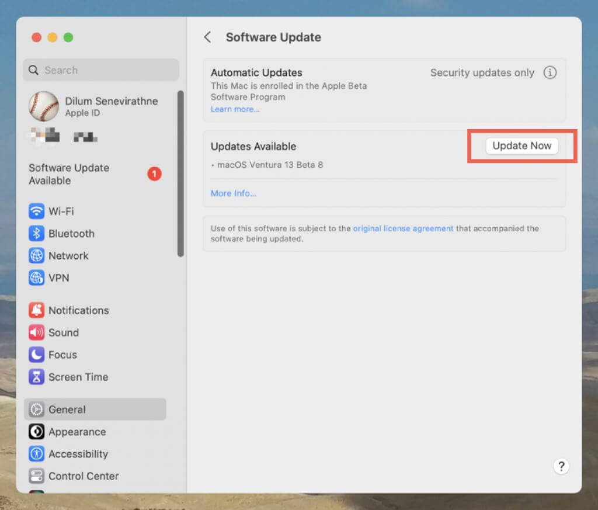Click the Control Center icon
598x510 pixels.
pos(37,476)
